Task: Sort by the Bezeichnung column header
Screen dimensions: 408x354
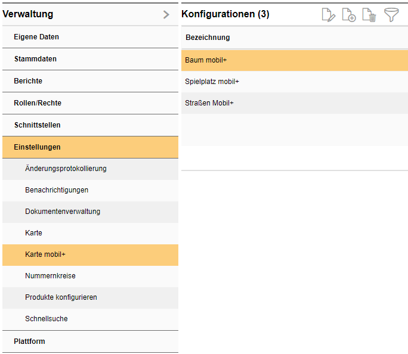Action: pos(208,38)
